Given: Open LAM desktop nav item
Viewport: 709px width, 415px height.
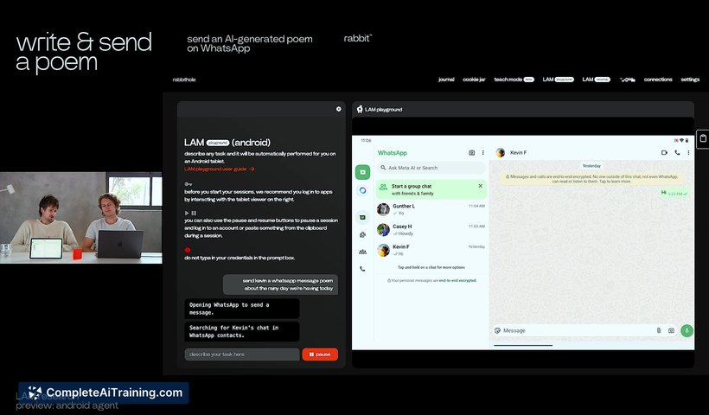Looking at the screenshot, I should coord(596,80).
